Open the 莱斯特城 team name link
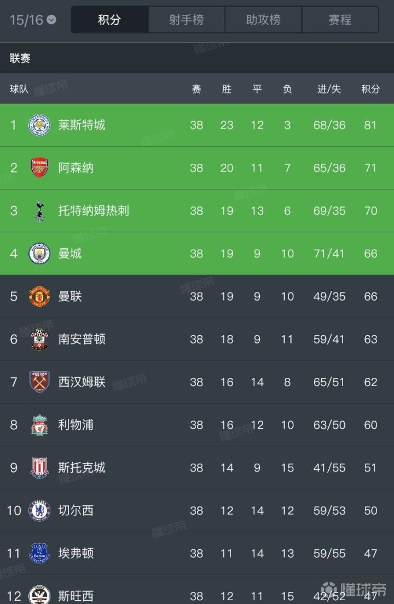This screenshot has height=604, width=394. pos(82,125)
